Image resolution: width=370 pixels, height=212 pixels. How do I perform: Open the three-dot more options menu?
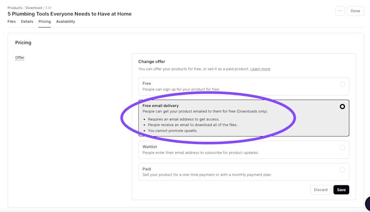(340, 11)
